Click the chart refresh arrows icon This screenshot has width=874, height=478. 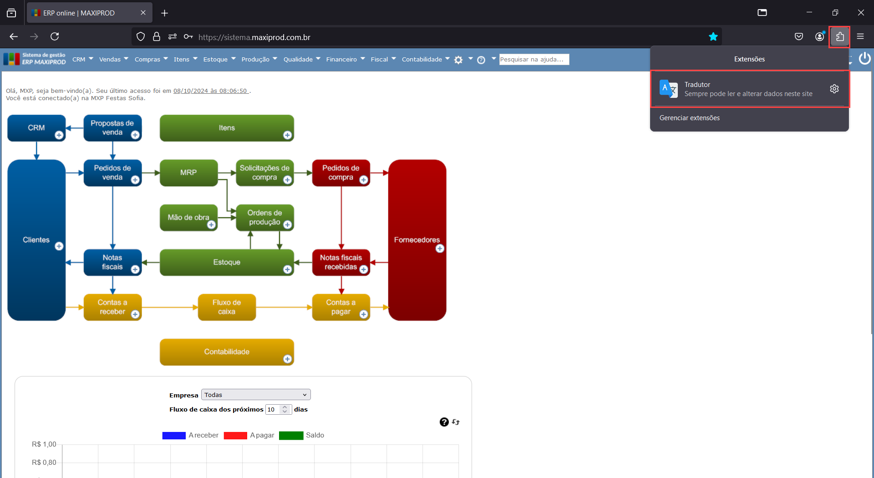(x=456, y=422)
